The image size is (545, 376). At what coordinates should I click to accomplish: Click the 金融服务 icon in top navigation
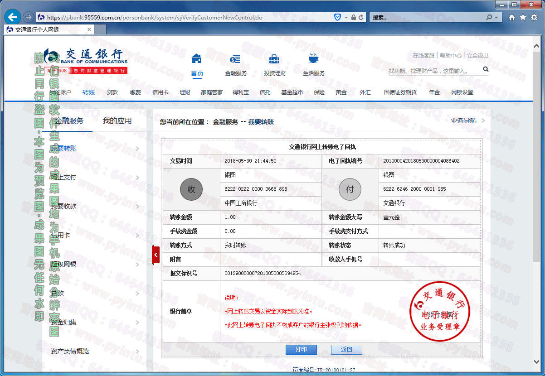pyautogui.click(x=235, y=59)
